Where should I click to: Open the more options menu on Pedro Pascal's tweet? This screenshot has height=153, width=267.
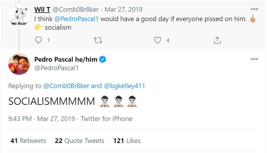254,59
